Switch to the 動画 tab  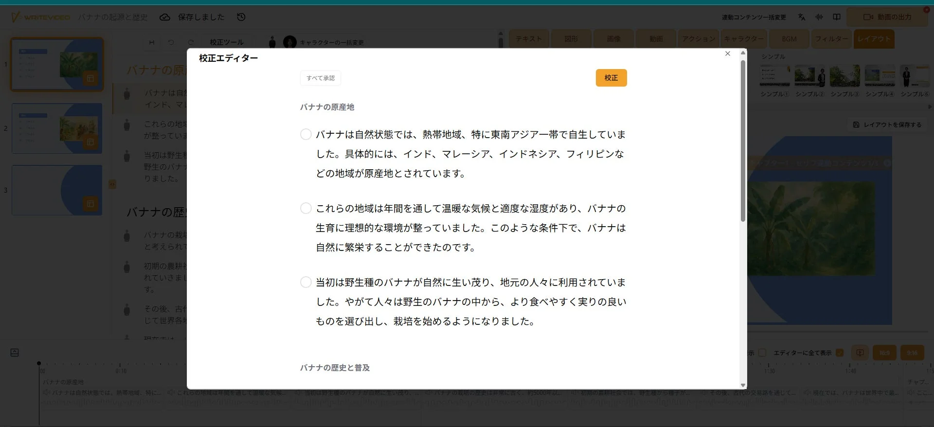click(x=656, y=39)
